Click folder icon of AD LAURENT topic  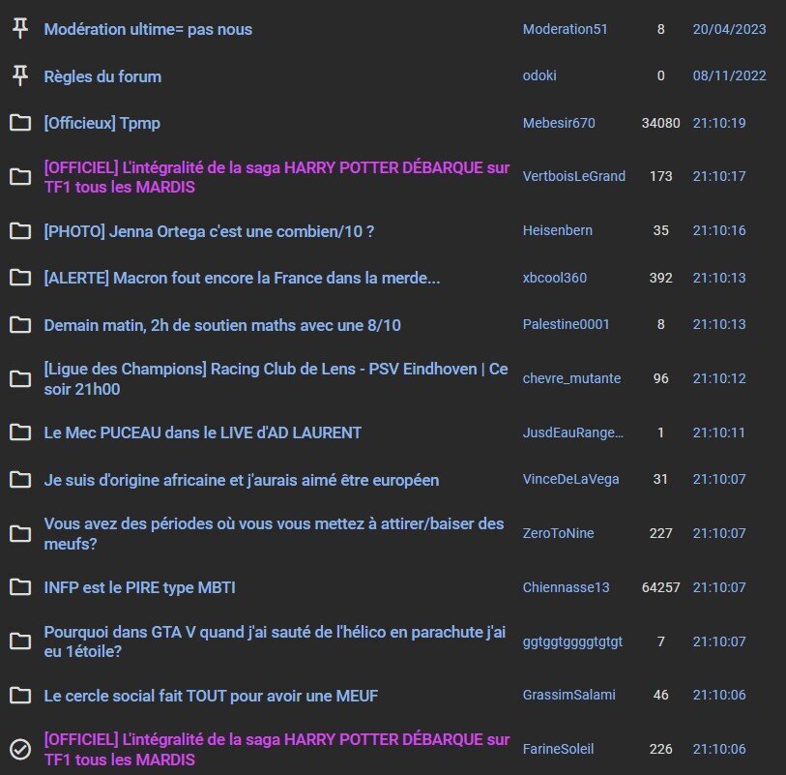20,432
